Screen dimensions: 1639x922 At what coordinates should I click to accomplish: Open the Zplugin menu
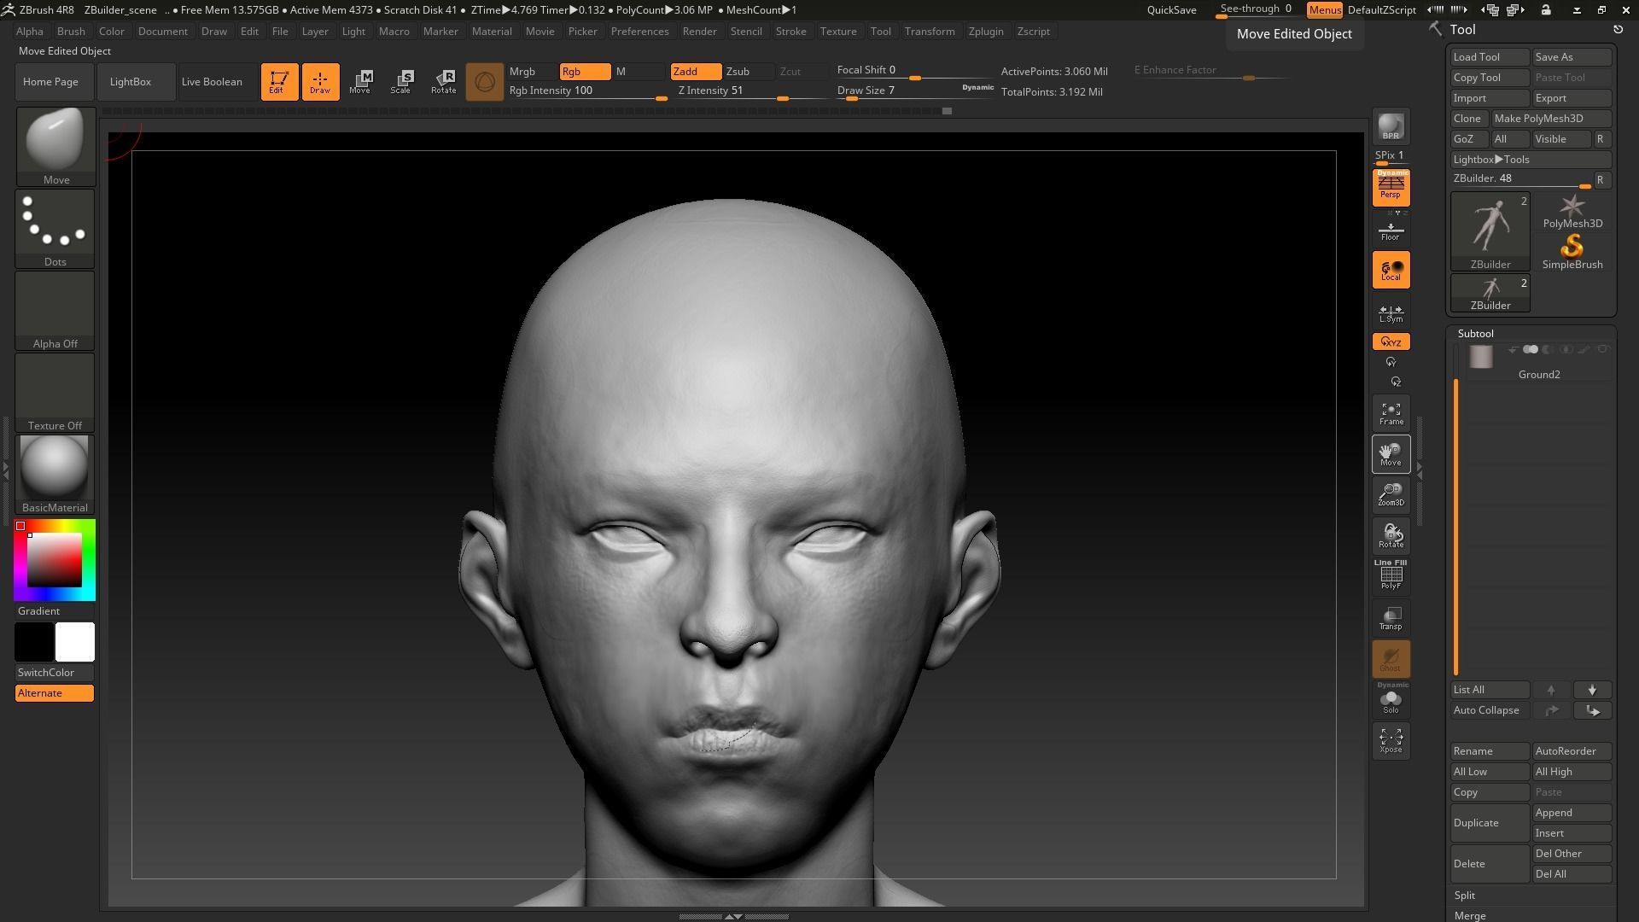(x=986, y=32)
